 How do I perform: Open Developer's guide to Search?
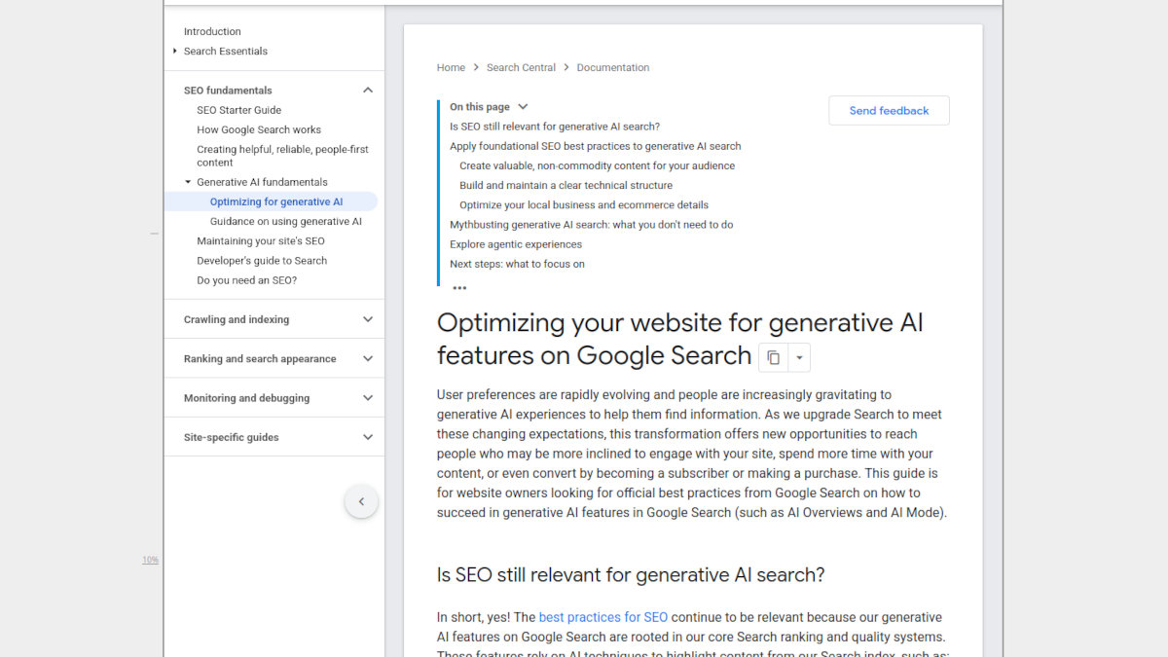coord(262,260)
